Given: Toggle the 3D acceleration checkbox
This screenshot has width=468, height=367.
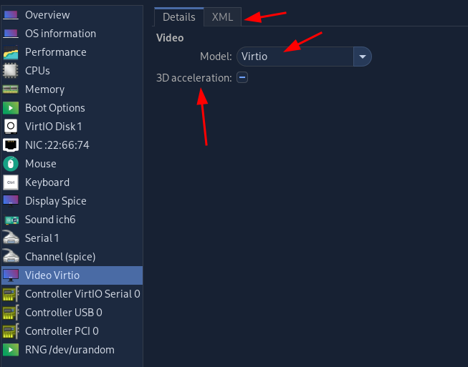Looking at the screenshot, I should click(242, 78).
